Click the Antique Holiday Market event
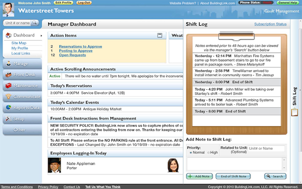Viewport: 302px width, 189px height. pyautogui.click(x=86, y=109)
